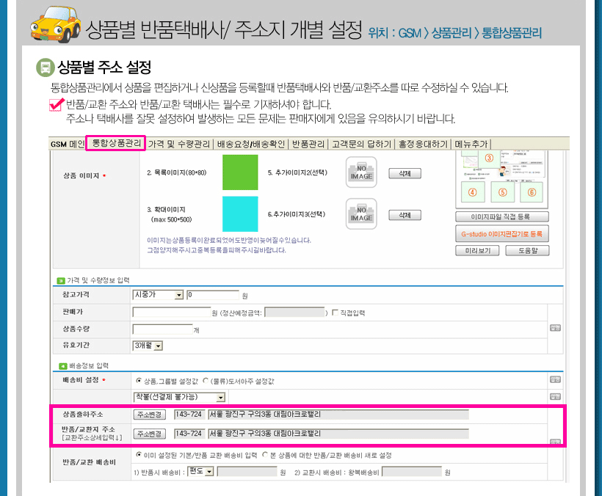
Task: Select the 상품,그룹별 설정값 radio button
Action: pos(139,382)
